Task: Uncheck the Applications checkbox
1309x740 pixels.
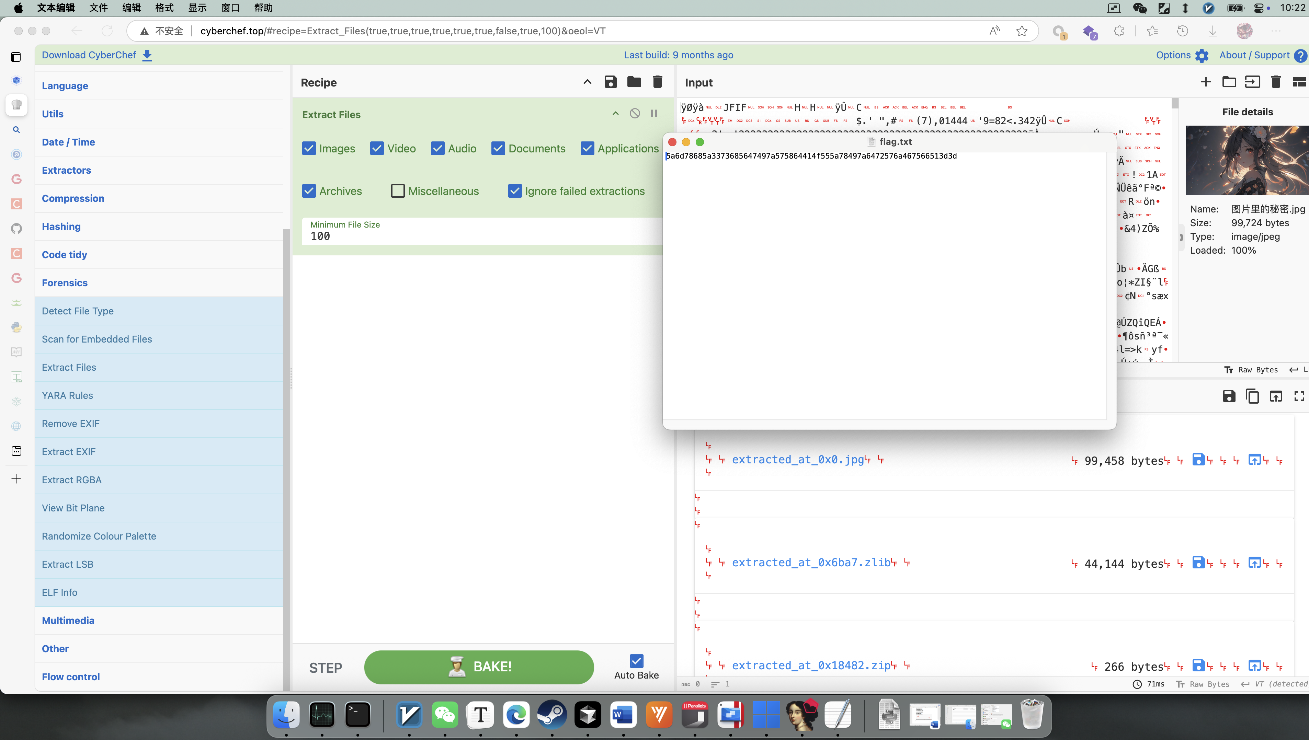Action: pos(588,148)
